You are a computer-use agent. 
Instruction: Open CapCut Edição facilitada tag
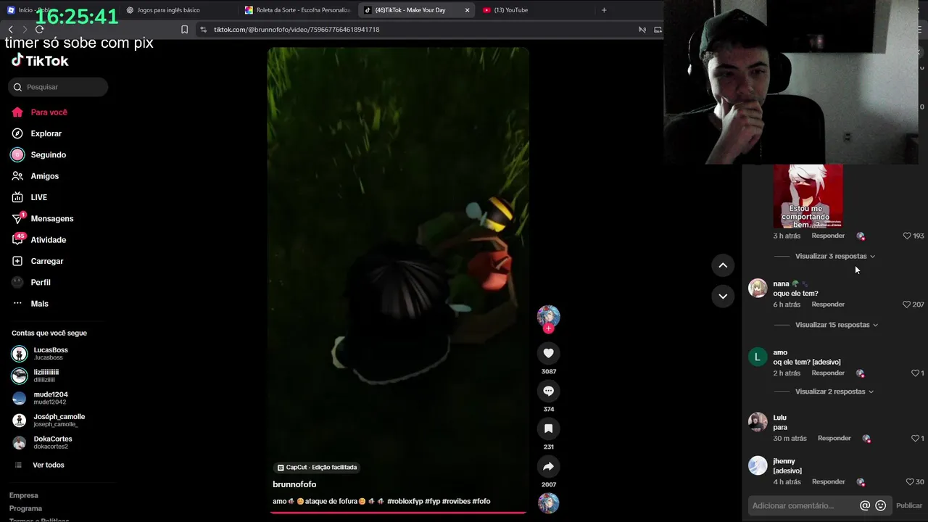[317, 468]
